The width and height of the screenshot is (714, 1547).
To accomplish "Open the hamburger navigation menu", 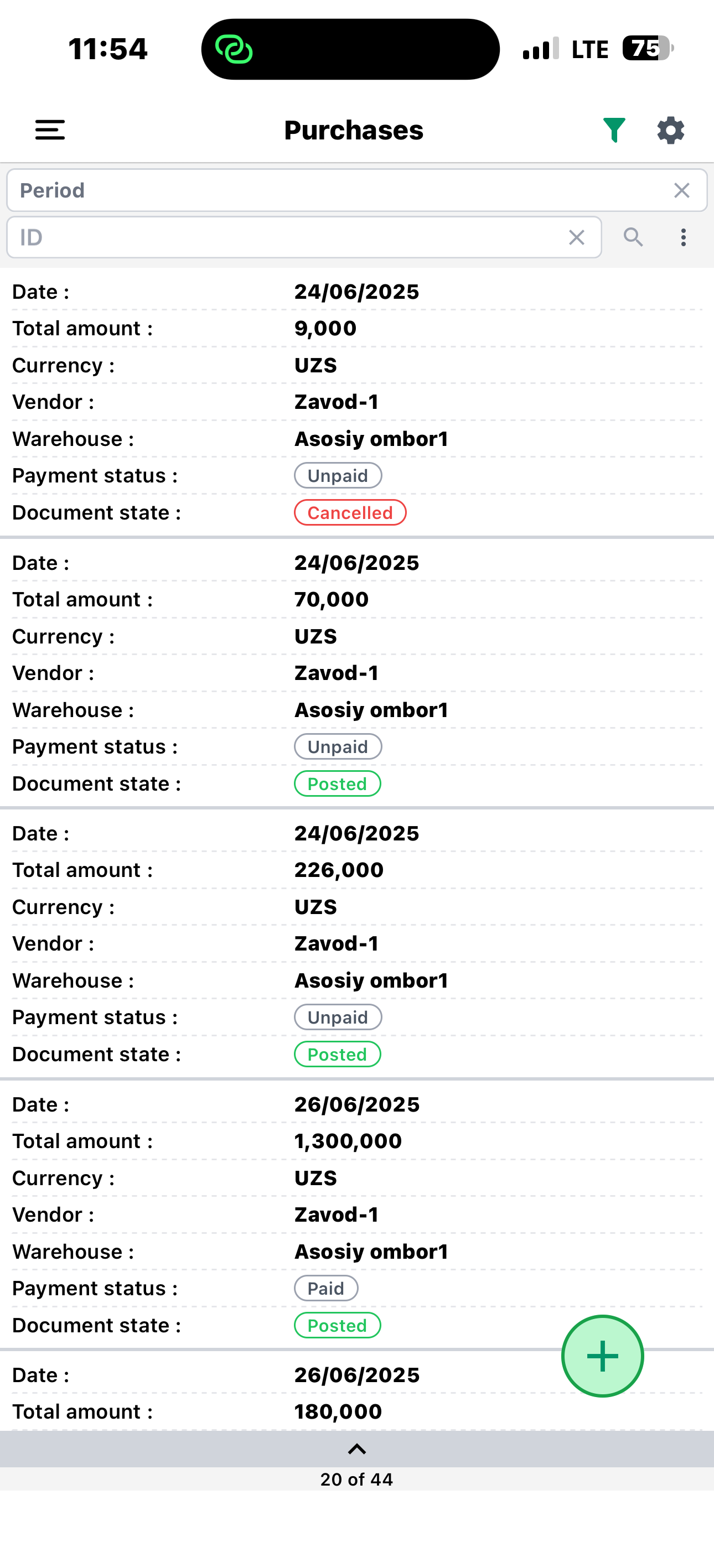I will (x=50, y=129).
